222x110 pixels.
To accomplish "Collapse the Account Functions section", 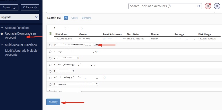I will click(2, 28).
